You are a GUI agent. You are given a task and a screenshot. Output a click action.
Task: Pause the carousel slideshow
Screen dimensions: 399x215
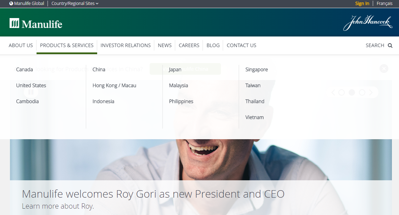coord(31,92)
